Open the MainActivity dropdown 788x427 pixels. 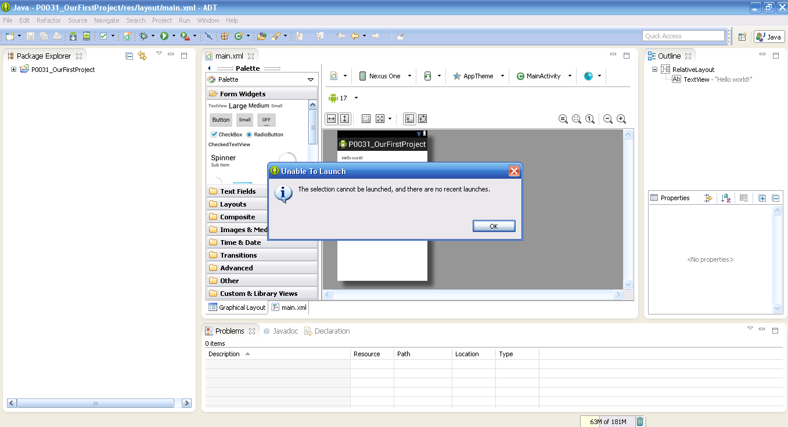point(570,76)
